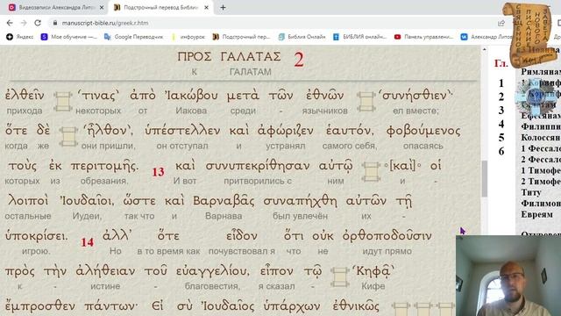Click the webcam video overlay
Image resolution: width=561 pixels, height=316 pixels.
tap(508, 276)
